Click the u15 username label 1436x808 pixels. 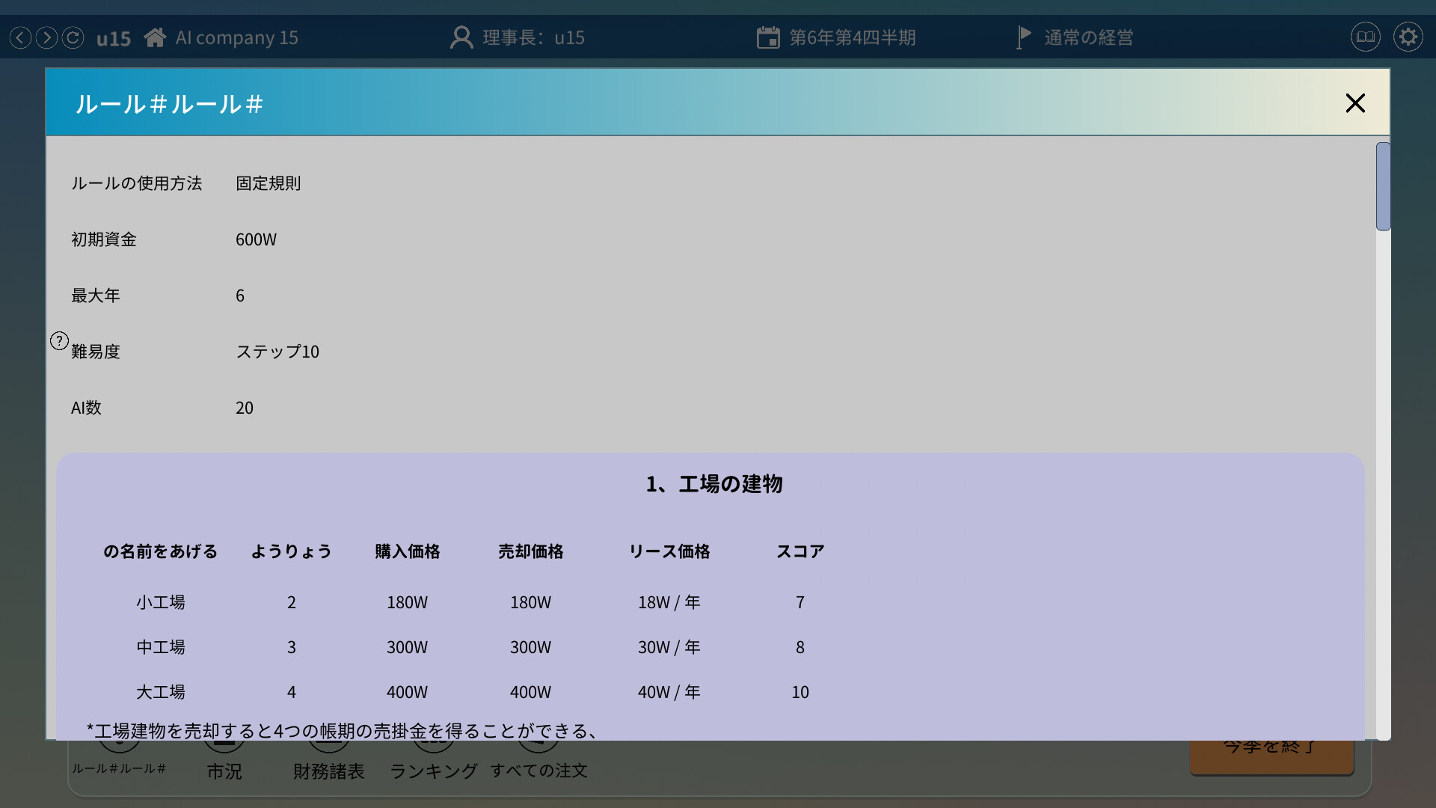(114, 38)
